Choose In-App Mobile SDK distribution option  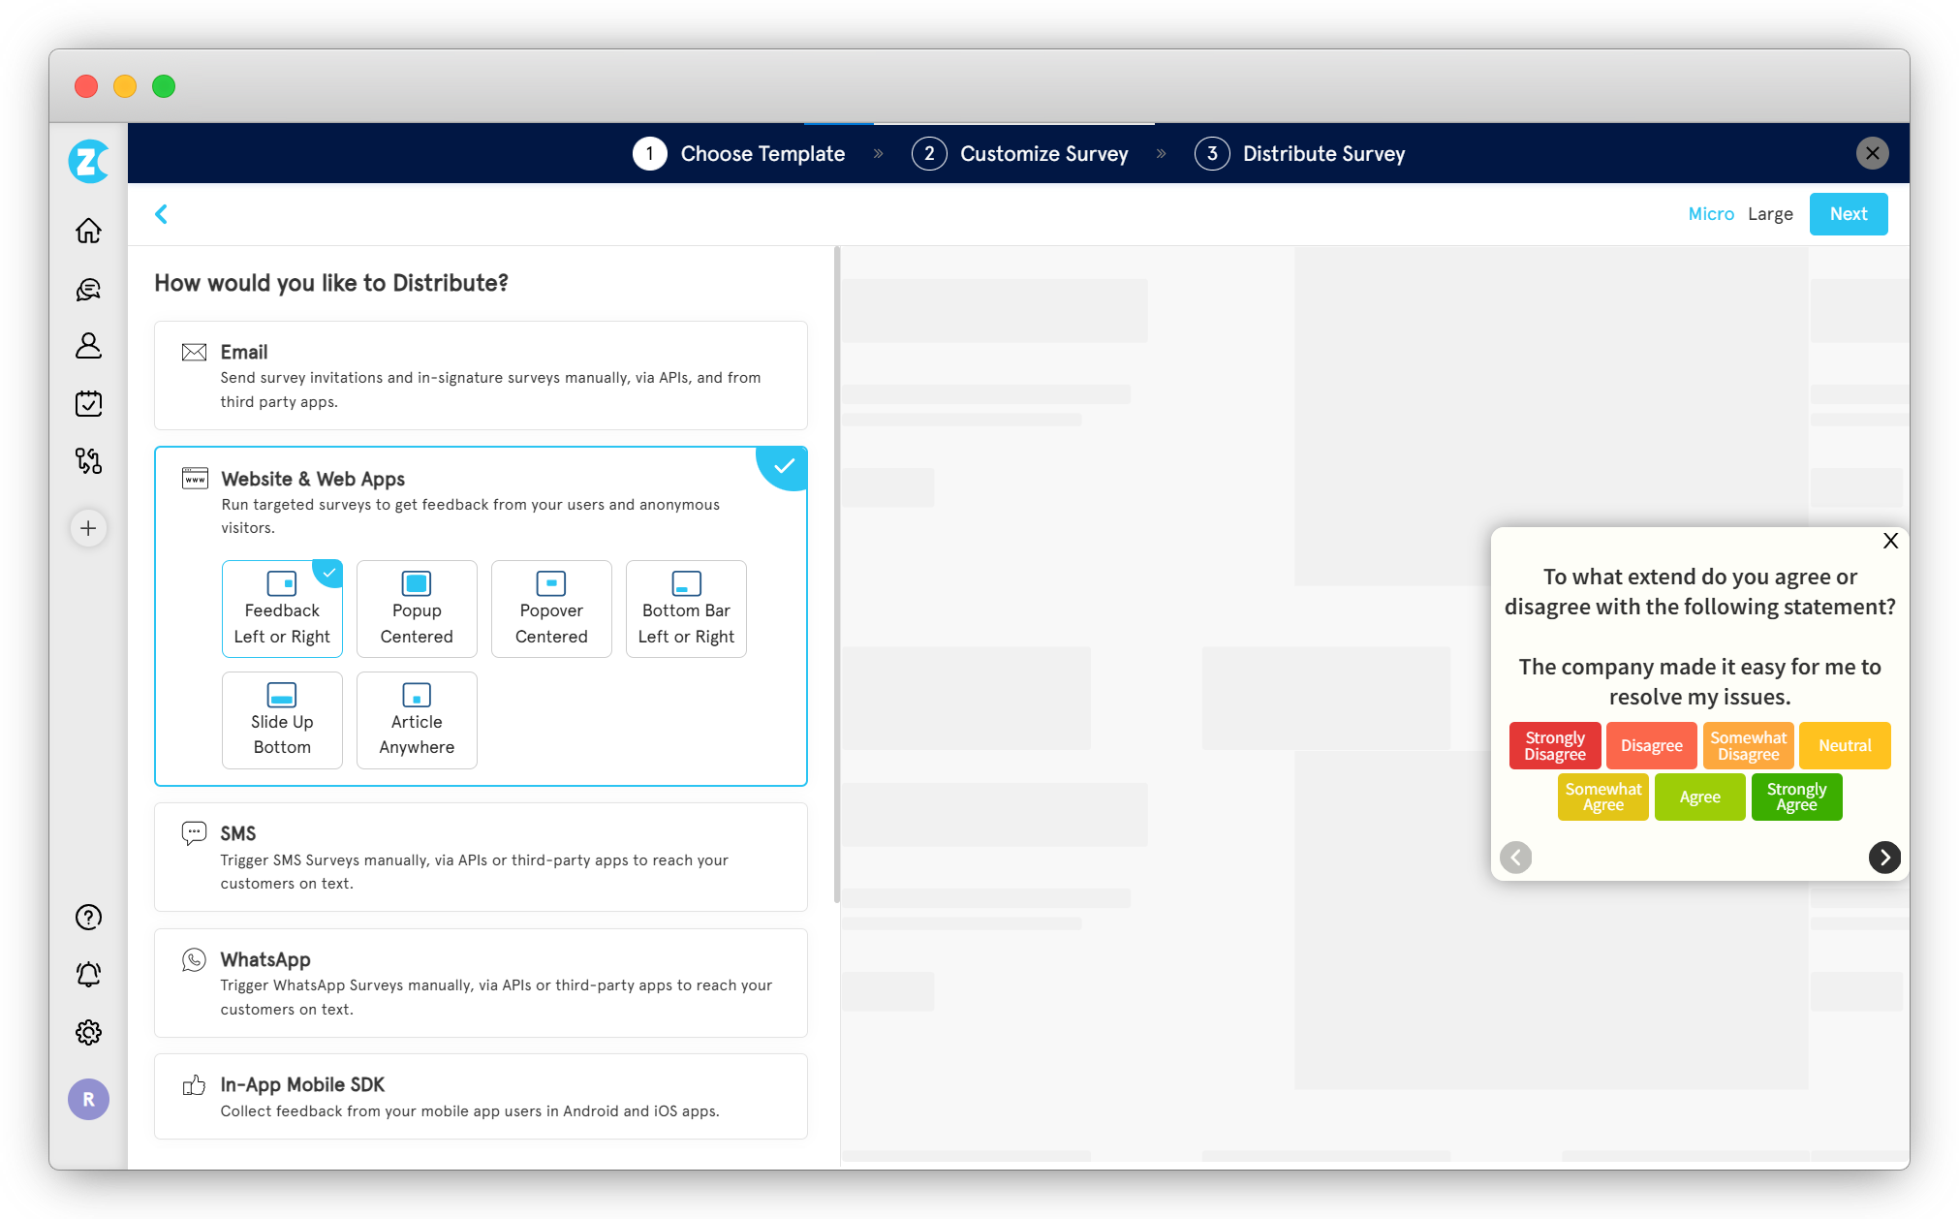click(x=481, y=1096)
